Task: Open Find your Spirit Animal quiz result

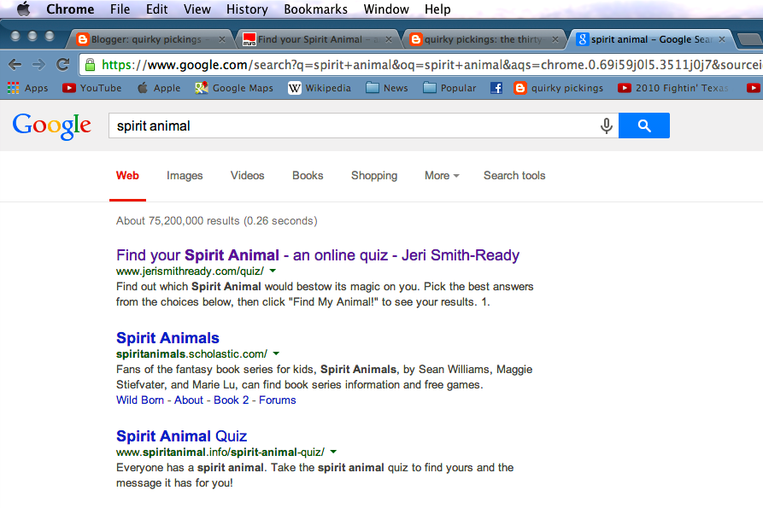Action: point(318,254)
